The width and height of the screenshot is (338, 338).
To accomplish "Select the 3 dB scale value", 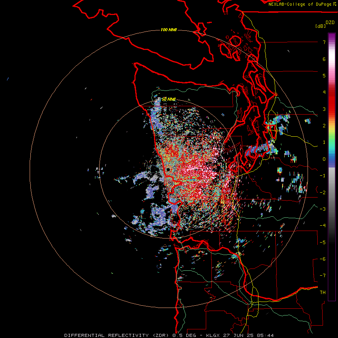I will 324,109.
